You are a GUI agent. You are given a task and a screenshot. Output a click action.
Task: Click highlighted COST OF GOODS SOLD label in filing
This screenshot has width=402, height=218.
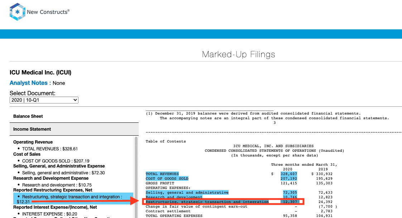click(167, 179)
